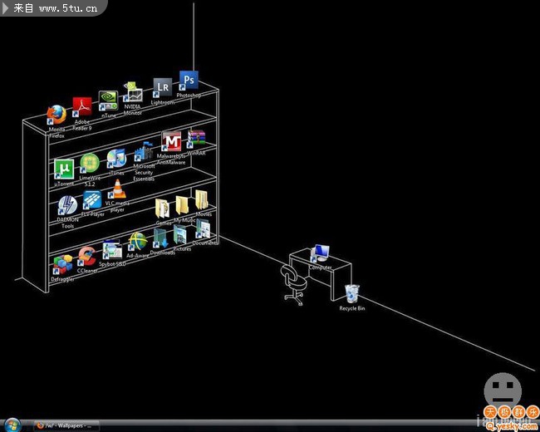The width and height of the screenshot is (540, 432).
Task: Open the iTunes desktop shortcut
Action: 116,158
